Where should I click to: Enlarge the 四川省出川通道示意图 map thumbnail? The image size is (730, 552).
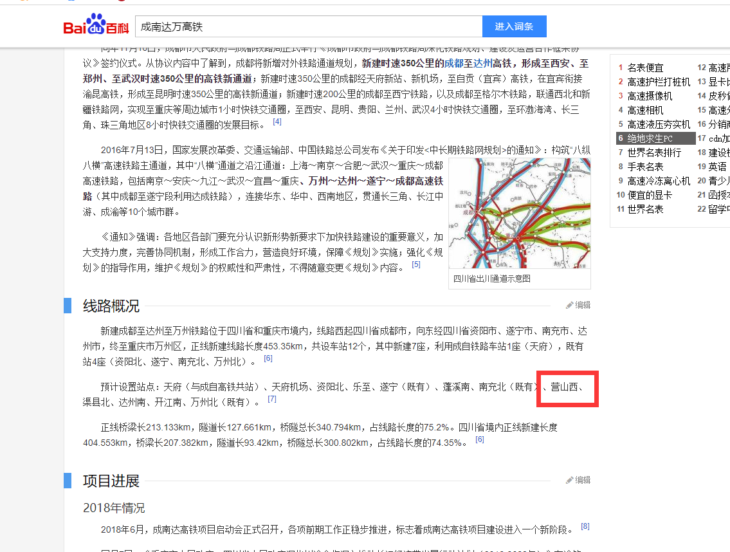point(519,214)
